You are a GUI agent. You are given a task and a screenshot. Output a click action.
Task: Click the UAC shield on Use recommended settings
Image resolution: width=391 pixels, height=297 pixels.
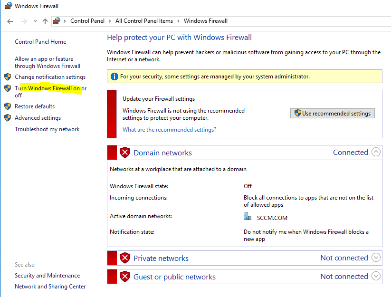click(298, 113)
